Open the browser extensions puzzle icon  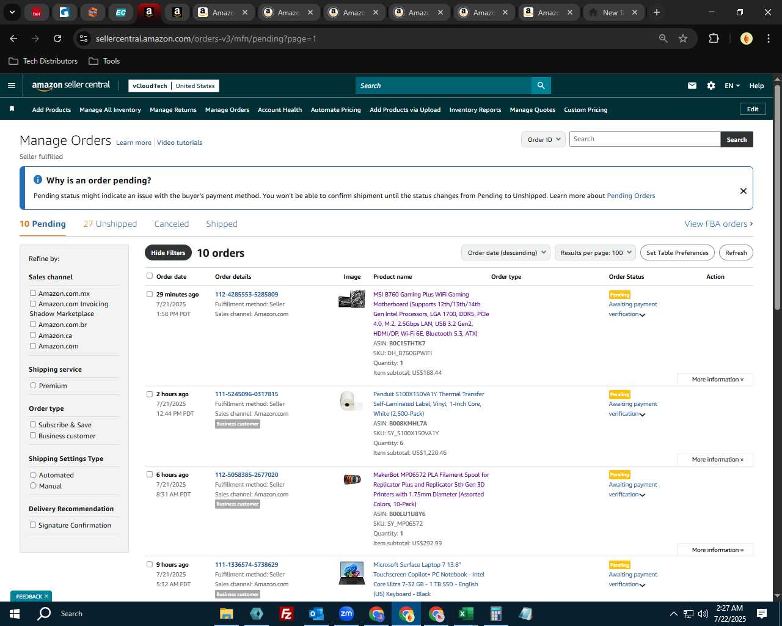pos(714,39)
